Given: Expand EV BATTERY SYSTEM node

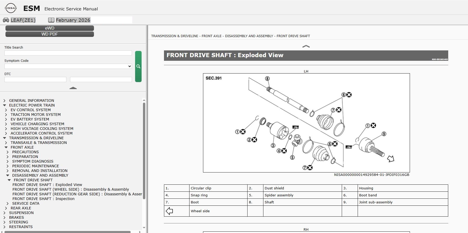Looking at the screenshot, I should (6, 119).
